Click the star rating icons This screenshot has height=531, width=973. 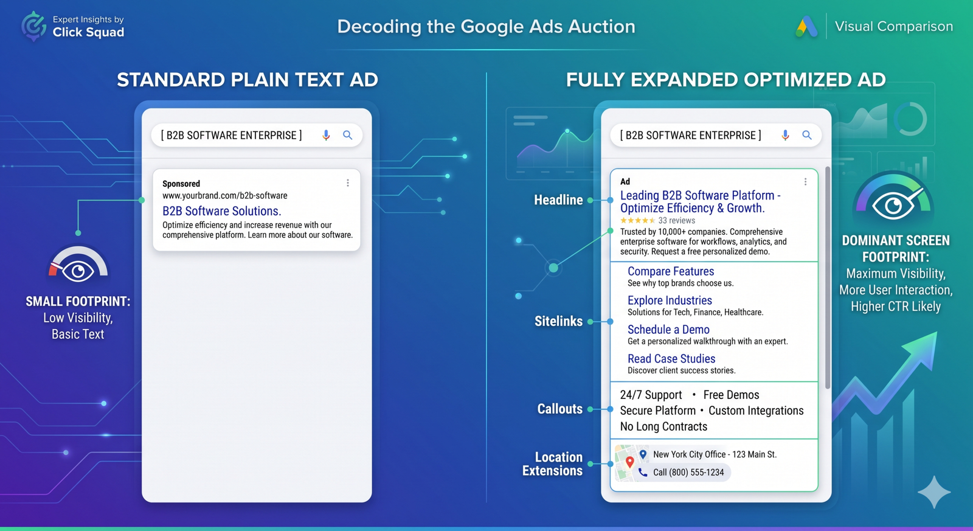click(x=637, y=221)
